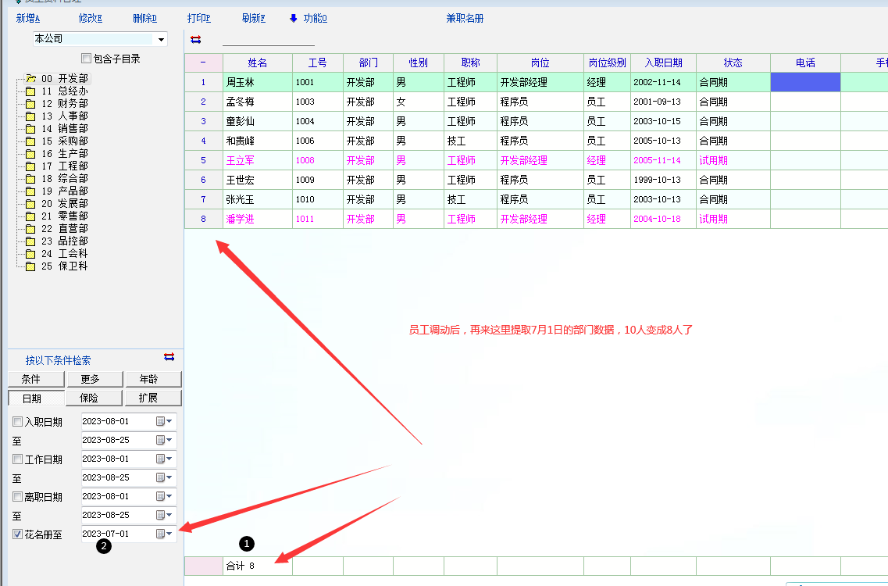Image resolution: width=888 pixels, height=586 pixels.
Task: Click the swap arrows icon above the table
Action: [x=195, y=39]
